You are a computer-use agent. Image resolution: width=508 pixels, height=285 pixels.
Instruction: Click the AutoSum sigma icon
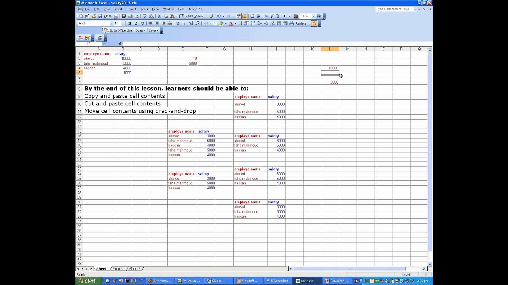284,16
